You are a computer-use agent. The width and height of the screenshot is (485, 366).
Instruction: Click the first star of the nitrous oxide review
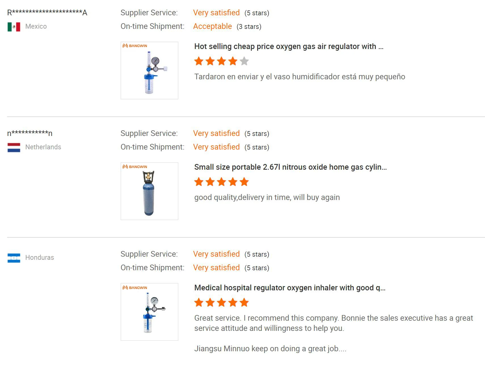click(x=199, y=182)
